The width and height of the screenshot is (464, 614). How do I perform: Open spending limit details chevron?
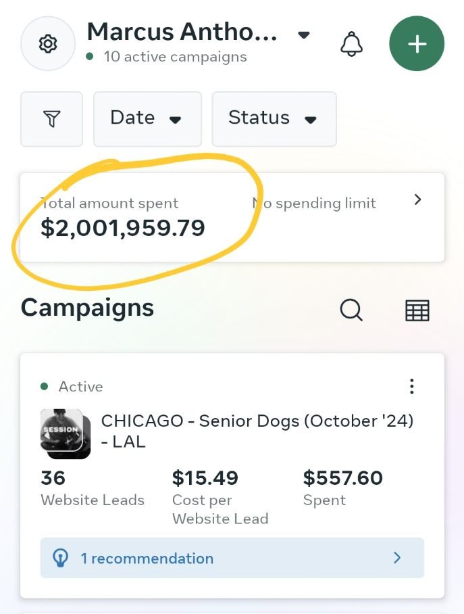[x=418, y=199]
